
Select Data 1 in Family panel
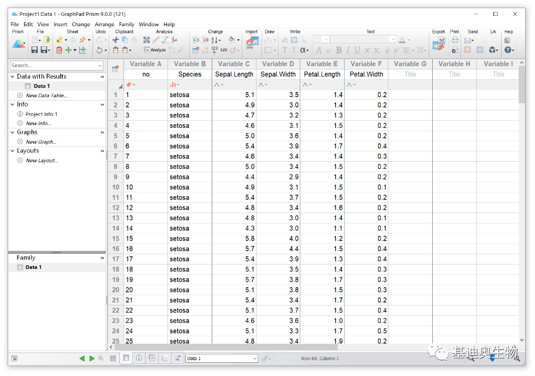coord(33,267)
